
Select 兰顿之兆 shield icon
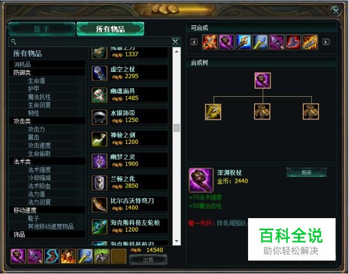click(x=99, y=183)
